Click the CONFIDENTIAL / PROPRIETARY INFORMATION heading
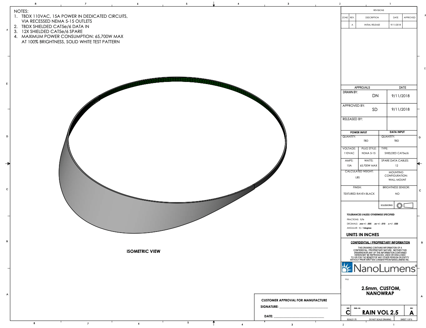The image size is (426, 328). [x=380, y=243]
